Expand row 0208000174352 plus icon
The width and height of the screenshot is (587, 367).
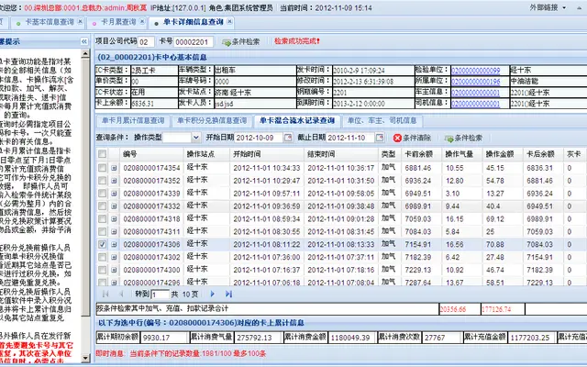pyautogui.click(x=114, y=181)
